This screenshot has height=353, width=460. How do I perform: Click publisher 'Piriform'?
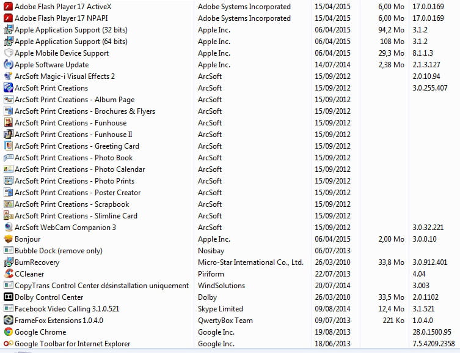coord(211,274)
